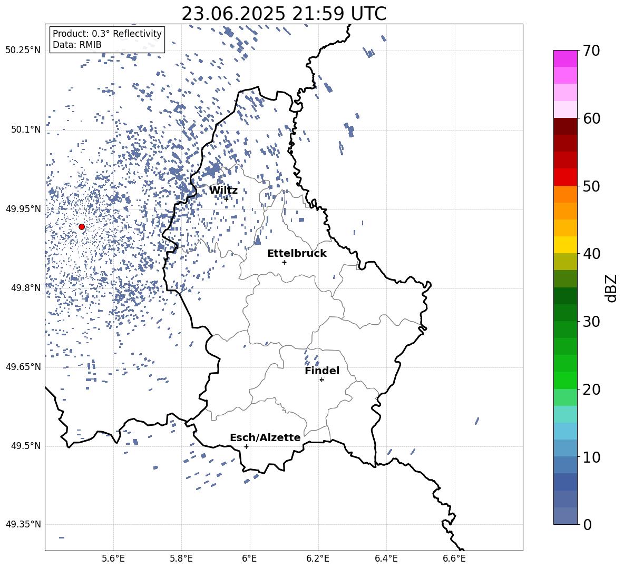This screenshot has height=569, width=624.
Task: Click the 50.25°N latitude label
Action: pyautogui.click(x=23, y=51)
